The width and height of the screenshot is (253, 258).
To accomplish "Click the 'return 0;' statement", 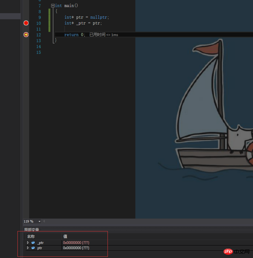I will [75, 35].
